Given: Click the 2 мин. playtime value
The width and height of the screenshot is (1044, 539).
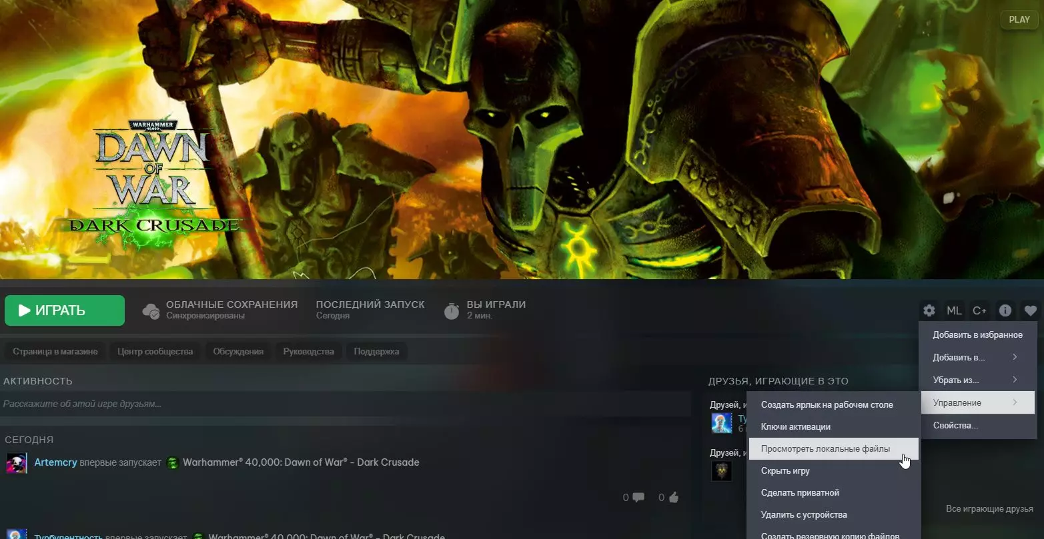Looking at the screenshot, I should 480,316.
